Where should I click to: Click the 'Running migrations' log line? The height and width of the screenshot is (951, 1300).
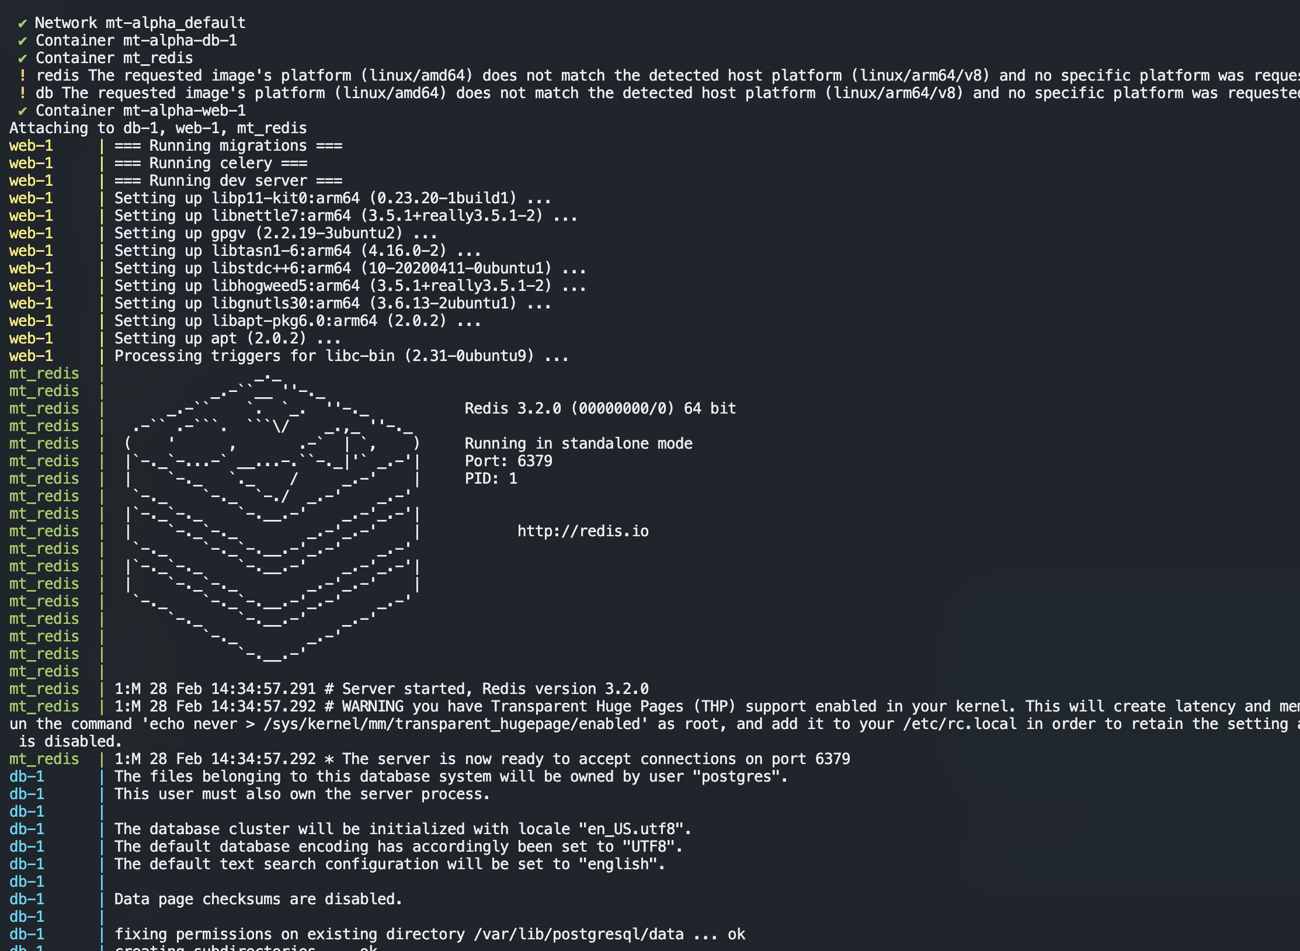tap(228, 146)
